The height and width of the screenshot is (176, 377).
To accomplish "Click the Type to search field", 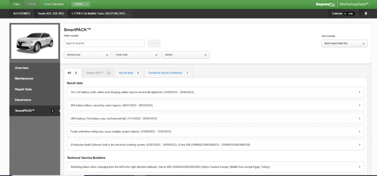I will point(104,43).
